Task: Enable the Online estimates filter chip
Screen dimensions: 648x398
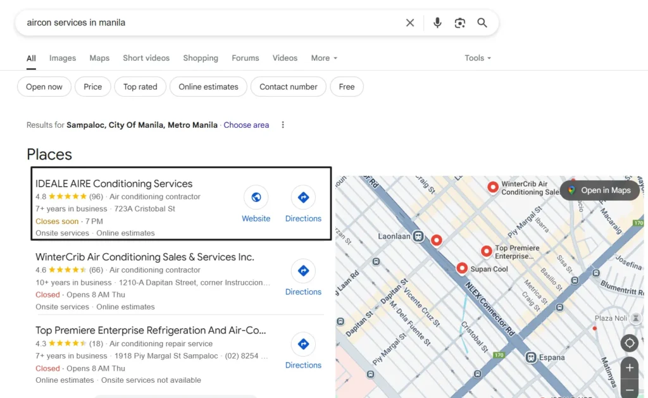Action: 208,87
